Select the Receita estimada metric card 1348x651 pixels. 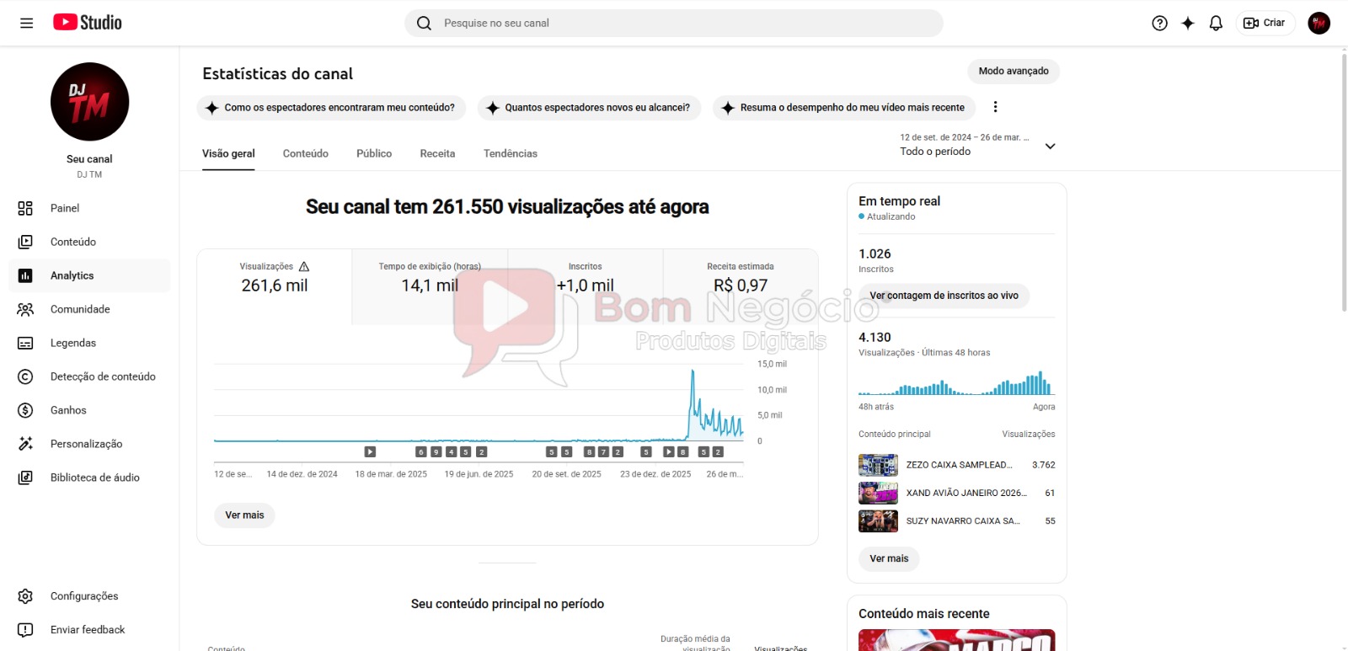741,286
